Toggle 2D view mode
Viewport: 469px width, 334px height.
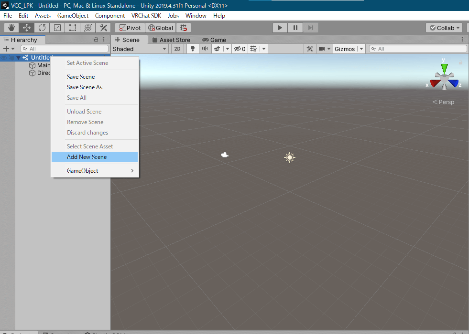point(177,49)
